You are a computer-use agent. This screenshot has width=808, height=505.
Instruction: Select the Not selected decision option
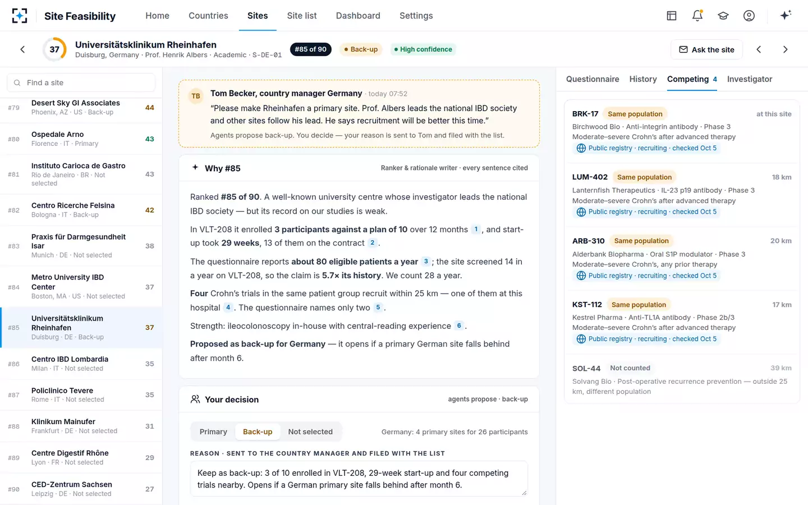point(310,431)
